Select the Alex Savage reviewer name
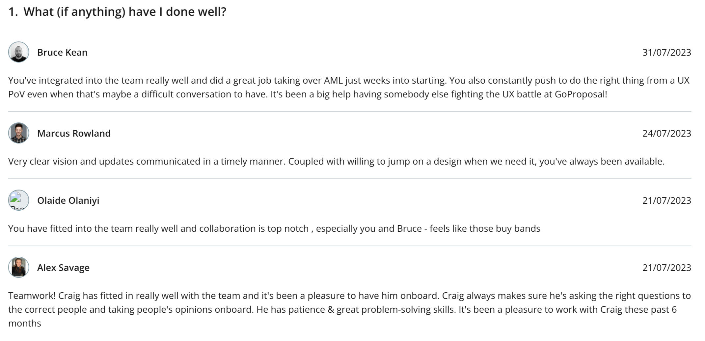Screen dimensions: 705x341 63,268
